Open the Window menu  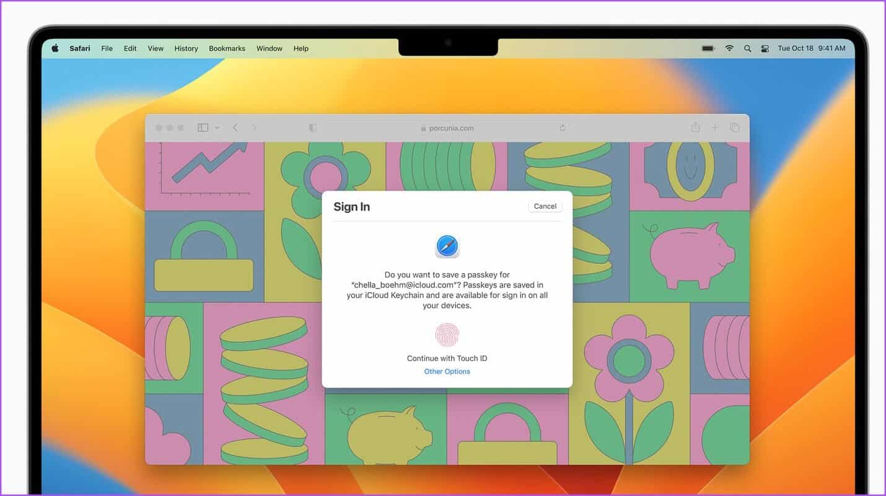click(x=270, y=48)
